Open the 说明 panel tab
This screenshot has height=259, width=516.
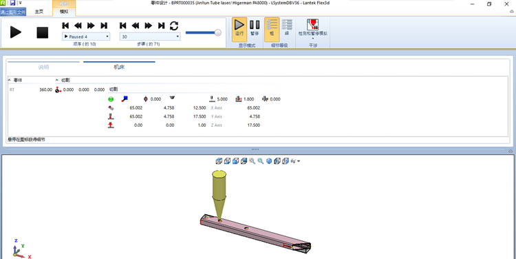(43, 67)
